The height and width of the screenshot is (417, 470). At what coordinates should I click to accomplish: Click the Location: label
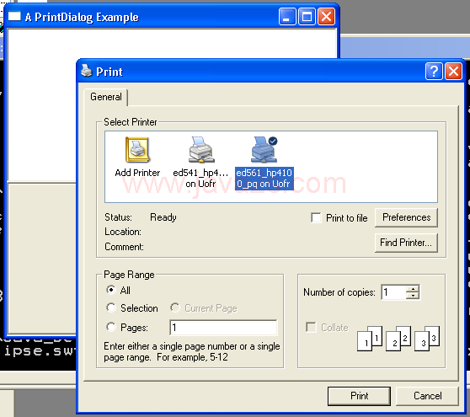[123, 232]
